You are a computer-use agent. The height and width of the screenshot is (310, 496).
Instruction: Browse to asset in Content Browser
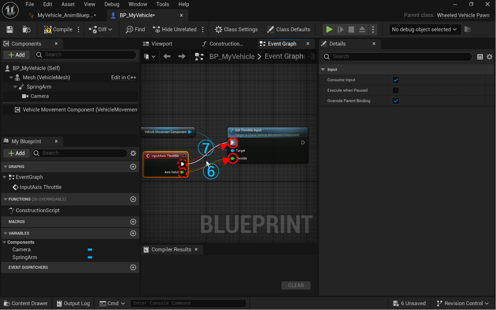(x=27, y=29)
